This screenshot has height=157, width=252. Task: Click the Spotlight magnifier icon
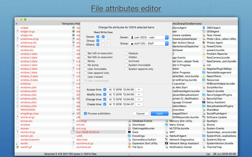(204, 121)
